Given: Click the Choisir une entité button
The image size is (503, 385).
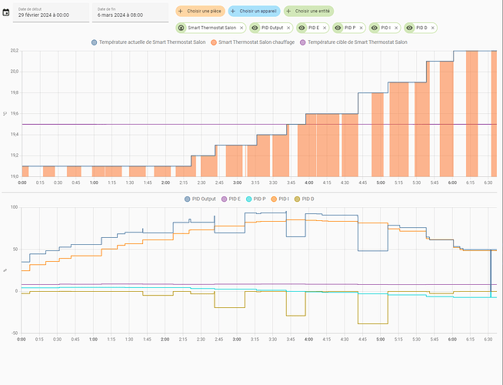Looking at the screenshot, I should click(x=308, y=11).
